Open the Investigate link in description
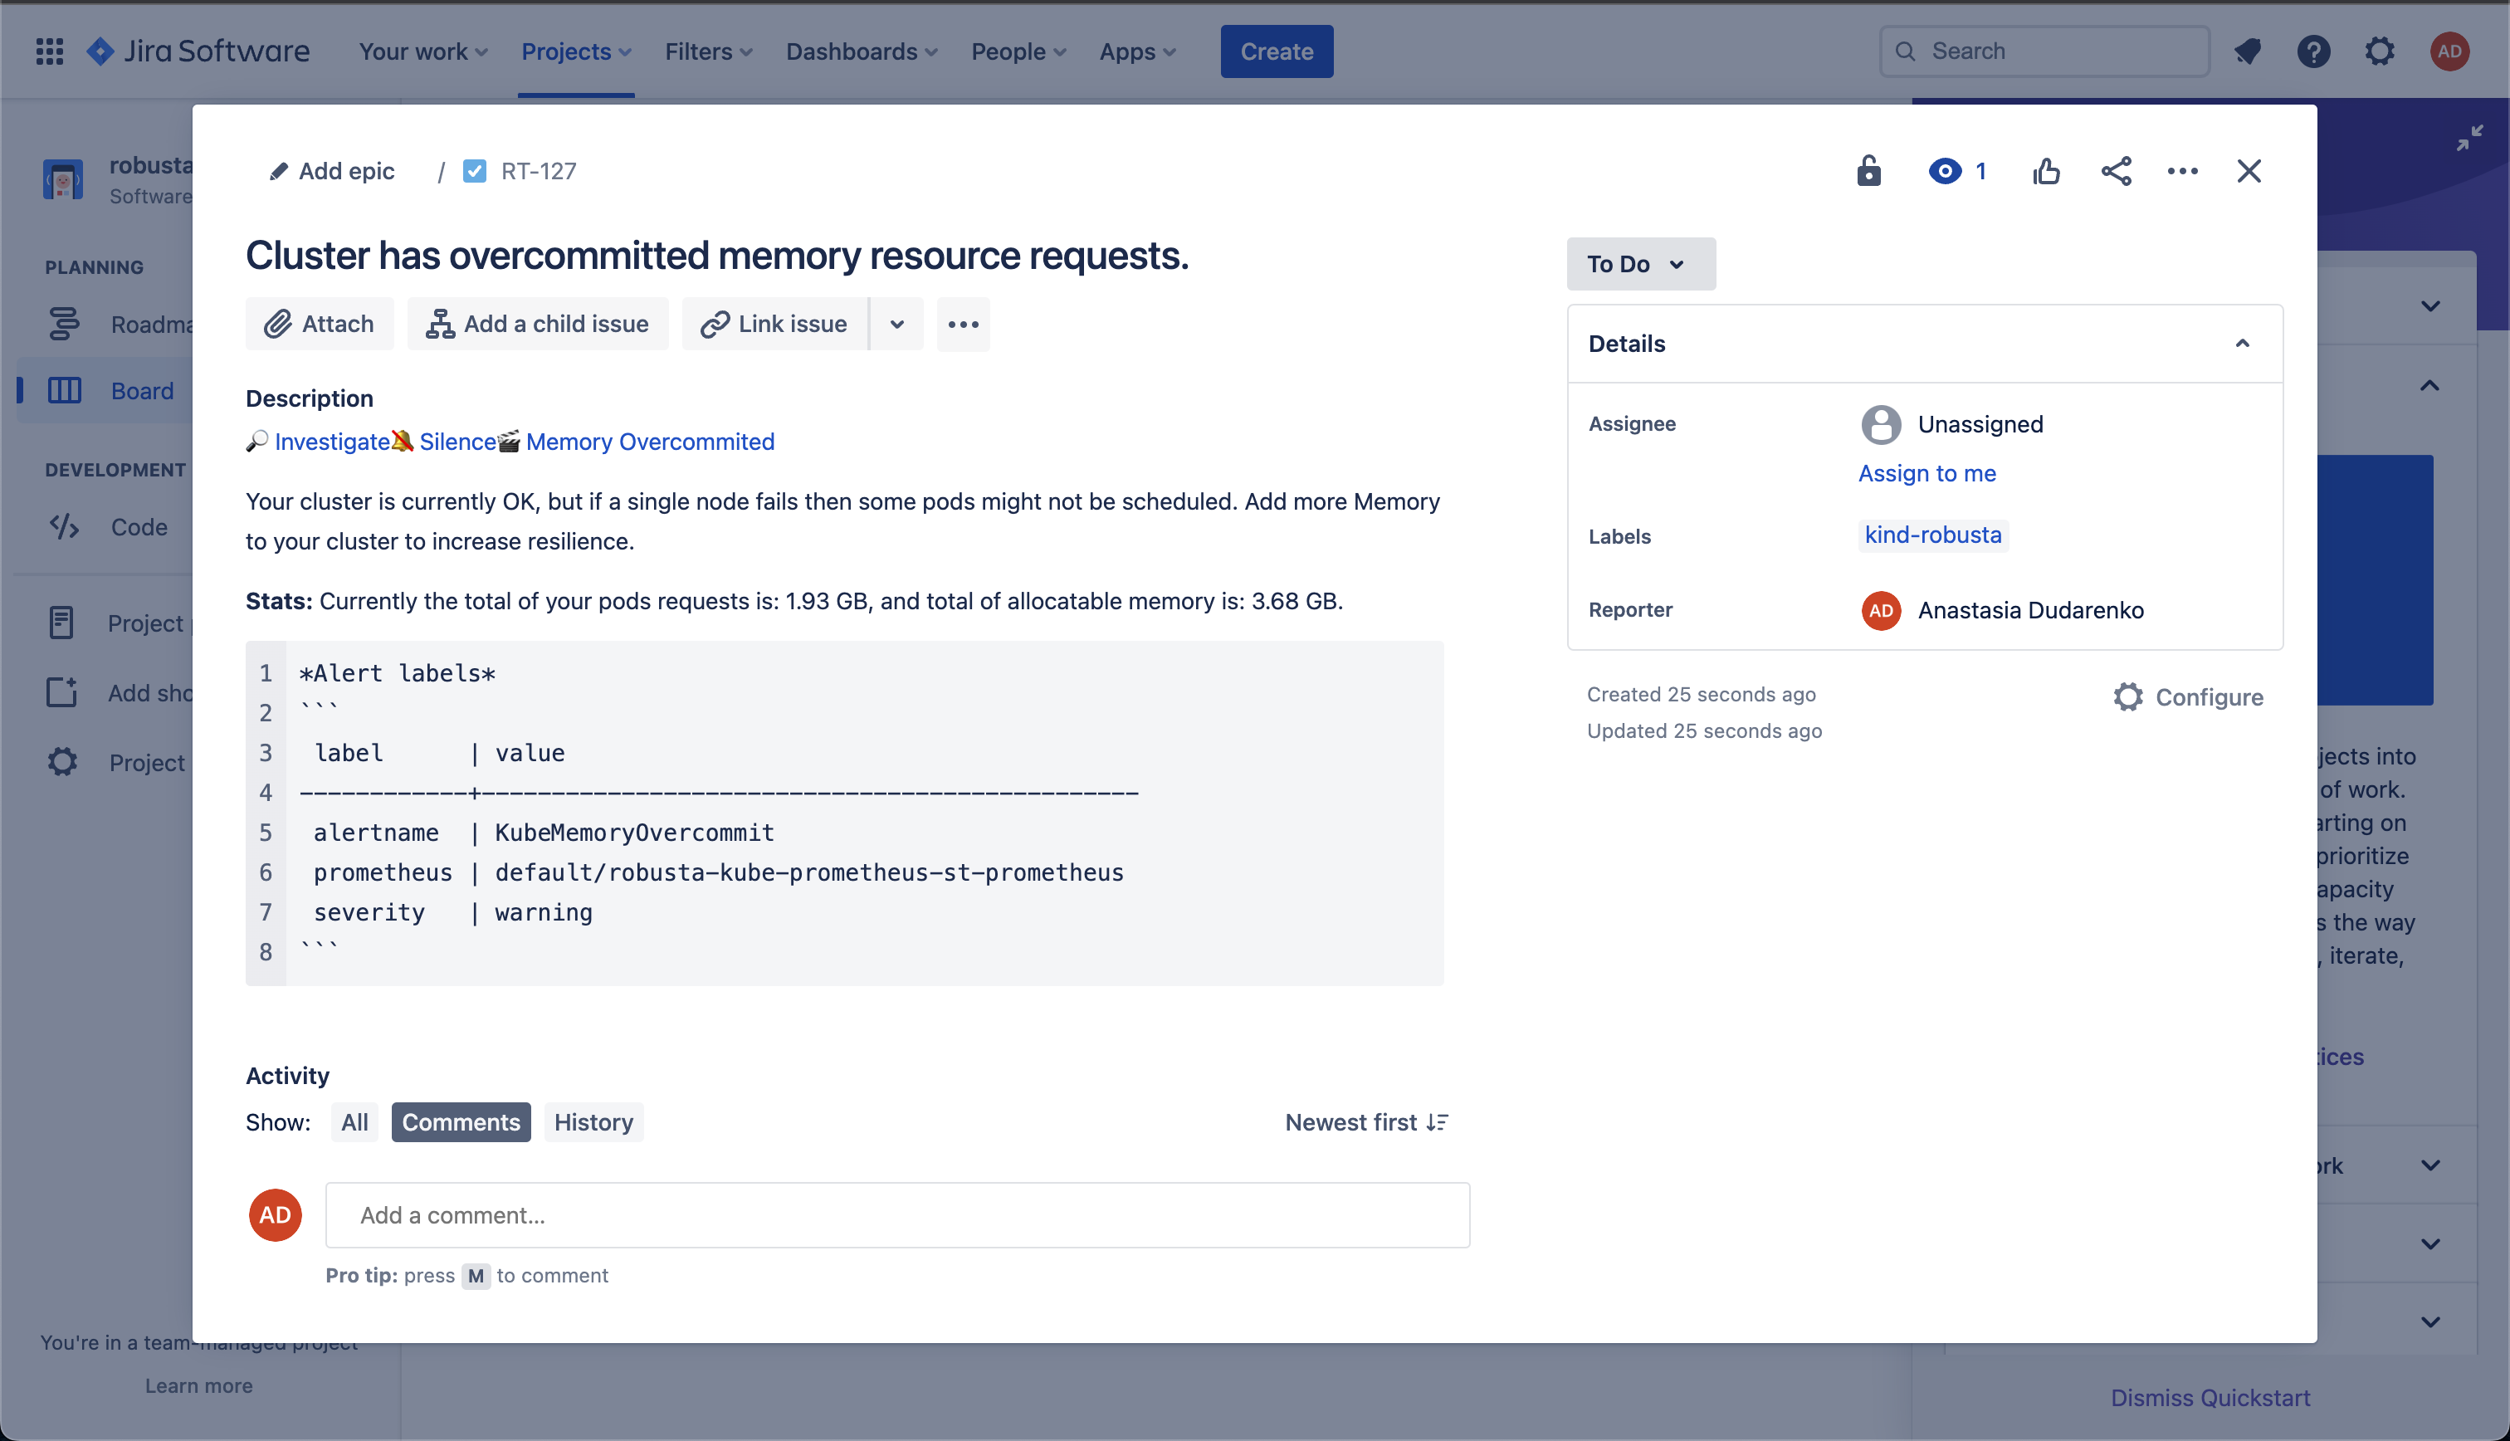Screen dimensions: 2510x1441 coord(331,442)
